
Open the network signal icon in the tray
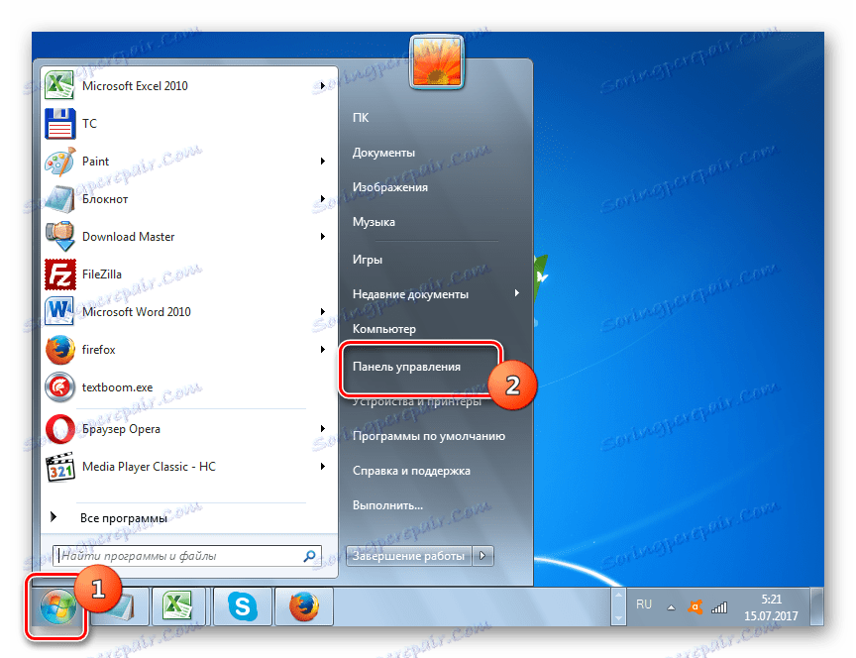point(719,606)
